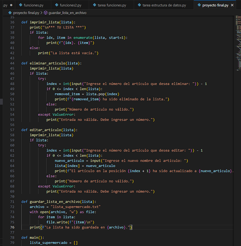241x246 pixels.
Task: Click 'lista_supermercado = []' line
Action: 54,243
